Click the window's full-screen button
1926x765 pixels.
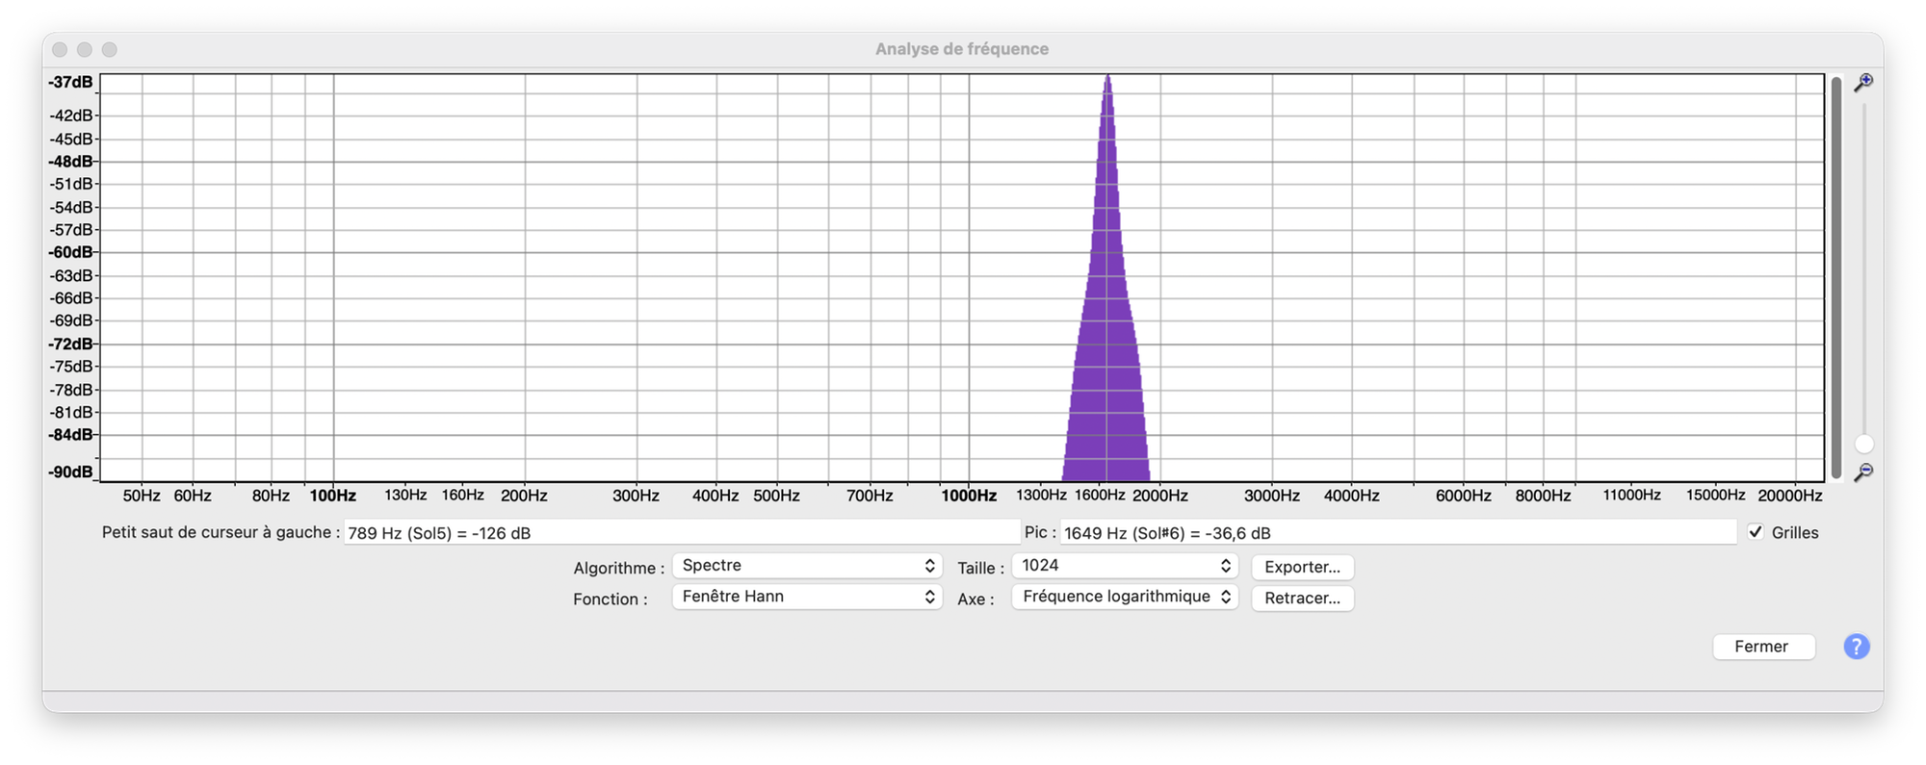(110, 49)
